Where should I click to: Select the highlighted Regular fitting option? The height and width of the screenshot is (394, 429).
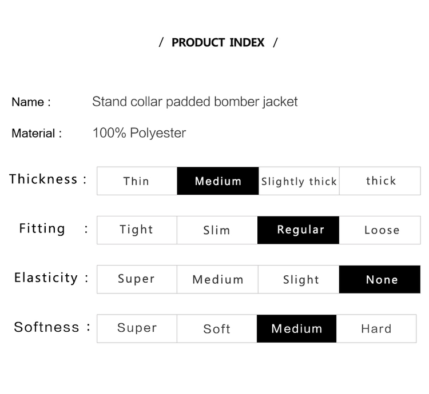click(x=298, y=230)
